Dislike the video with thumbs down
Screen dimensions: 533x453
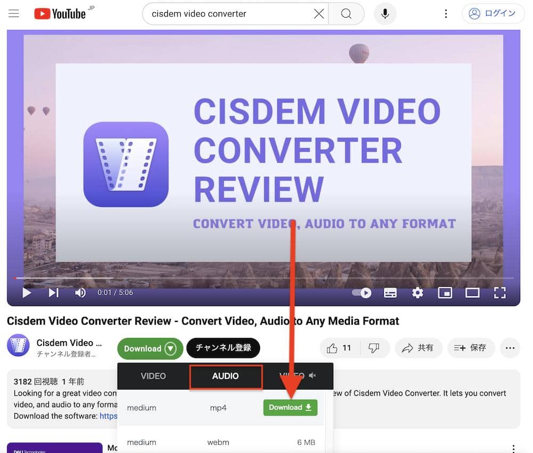pos(374,348)
